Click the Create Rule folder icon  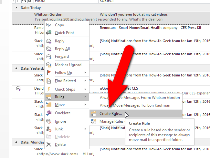tap(93, 114)
